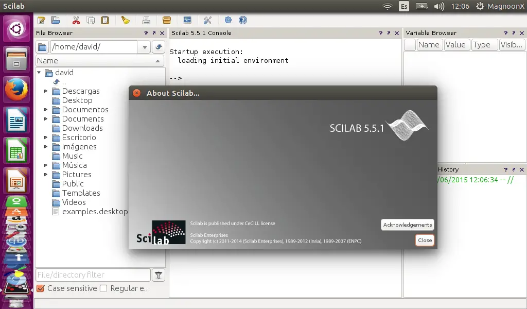
Task: Undock the History panel
Action: tap(514, 169)
